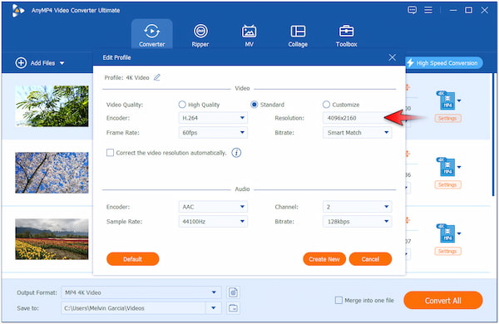Screen dimensions: 499x324
Task: Click the Cancel button
Action: (x=370, y=259)
